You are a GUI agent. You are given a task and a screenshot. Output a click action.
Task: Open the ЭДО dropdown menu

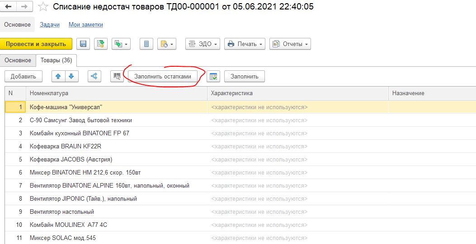pyautogui.click(x=203, y=44)
